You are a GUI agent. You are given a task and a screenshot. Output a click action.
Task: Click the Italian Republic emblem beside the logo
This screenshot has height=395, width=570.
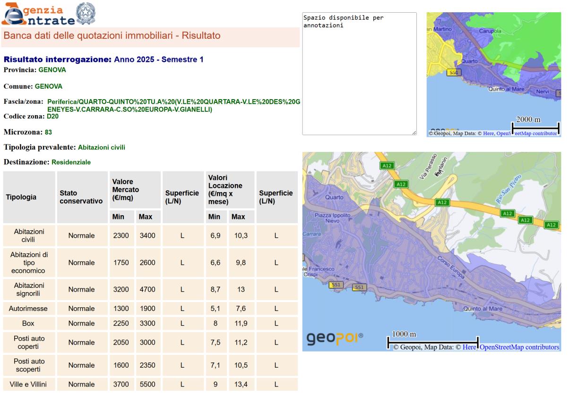pos(86,12)
